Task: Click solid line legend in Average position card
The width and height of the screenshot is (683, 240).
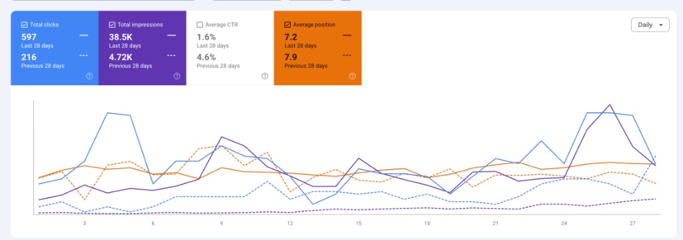Action: [x=347, y=35]
